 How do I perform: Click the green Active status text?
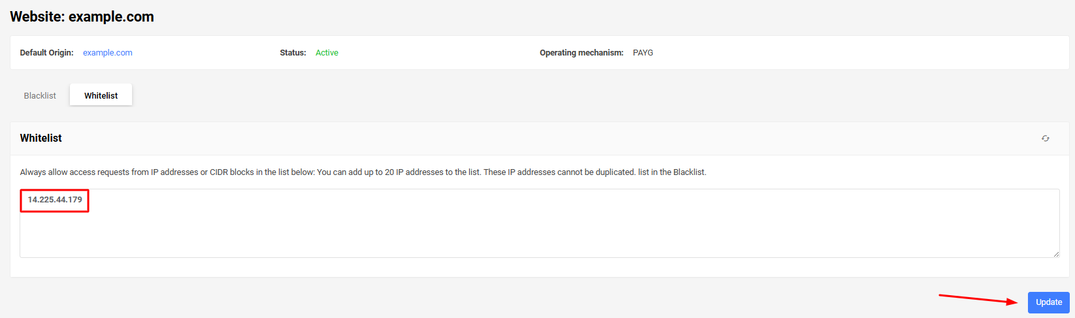click(327, 53)
